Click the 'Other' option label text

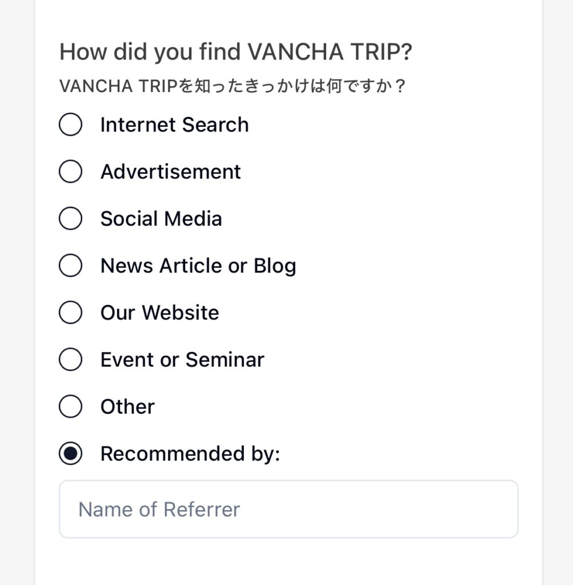[127, 407]
